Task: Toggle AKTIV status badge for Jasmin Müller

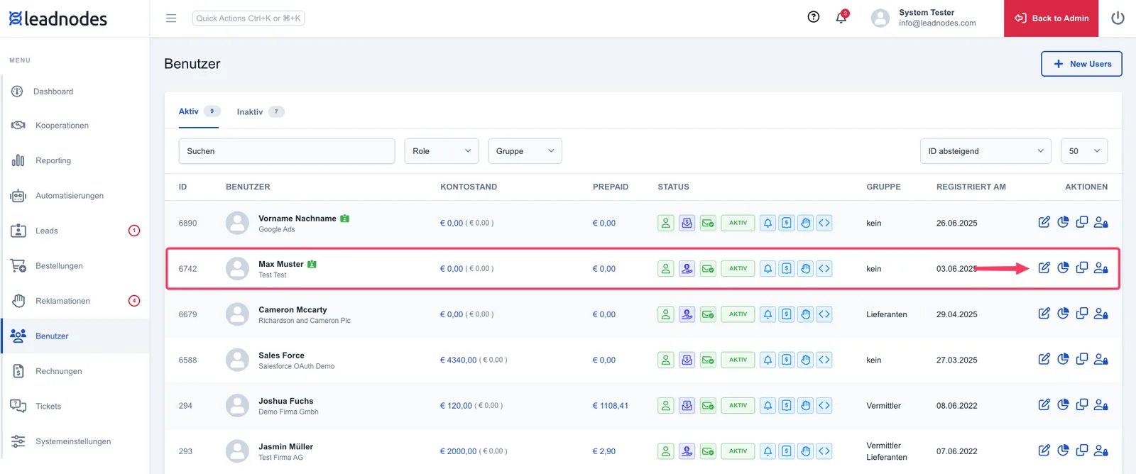Action: click(x=738, y=451)
